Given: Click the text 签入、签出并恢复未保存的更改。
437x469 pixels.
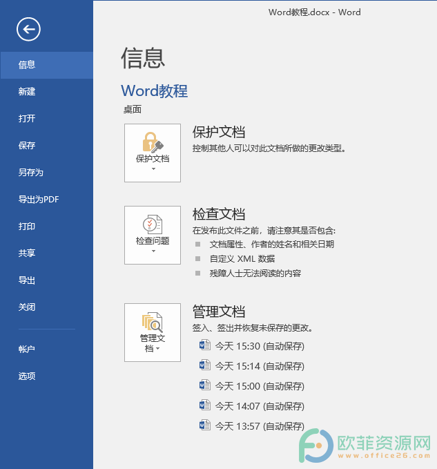Looking at the screenshot, I should point(253,328).
